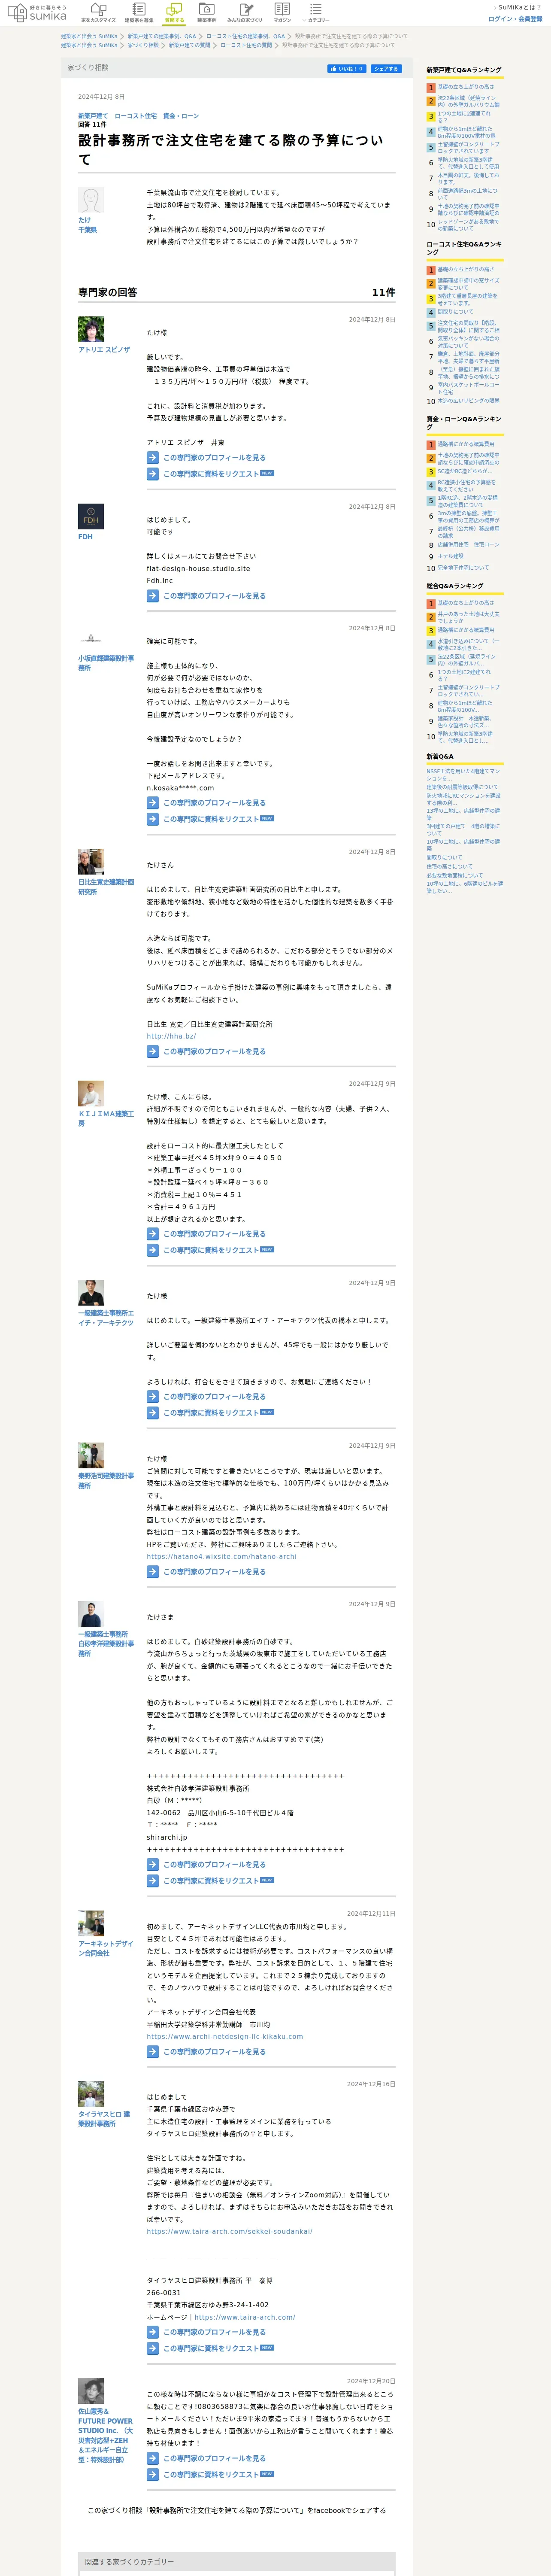Open 建築家を募集 nav icon
Image resolution: width=551 pixels, height=2576 pixels.
pyautogui.click(x=139, y=13)
